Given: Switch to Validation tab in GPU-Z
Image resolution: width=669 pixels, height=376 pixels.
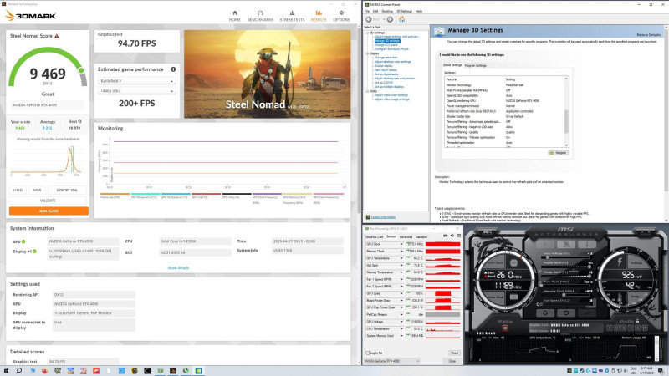Looking at the screenshot, I should 421,237.
